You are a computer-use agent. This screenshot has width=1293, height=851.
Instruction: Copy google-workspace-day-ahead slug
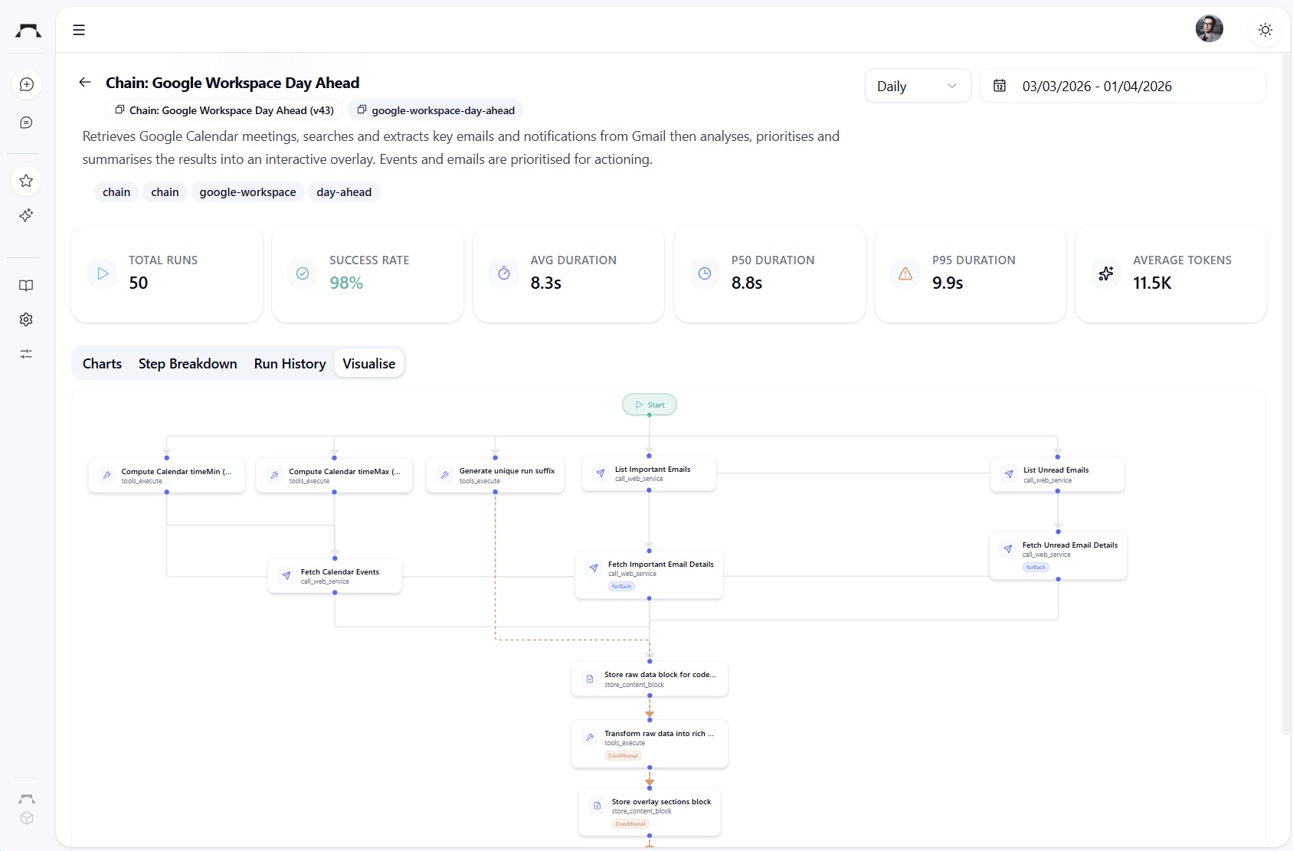[x=436, y=110]
